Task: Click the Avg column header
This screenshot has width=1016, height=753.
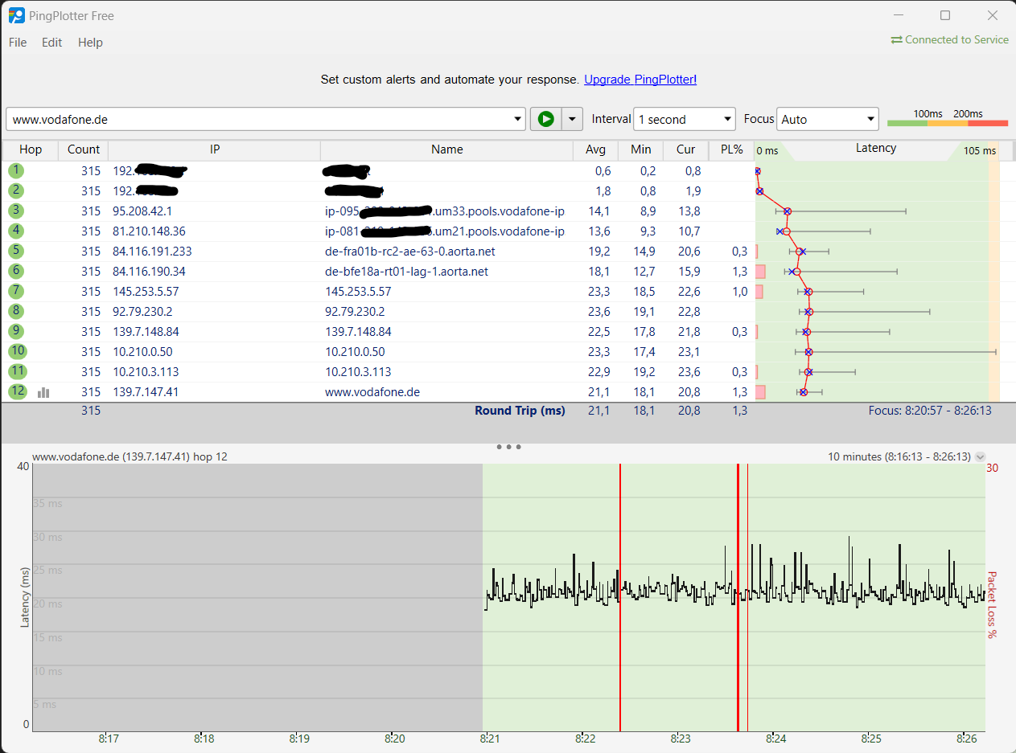Action: 596,149
